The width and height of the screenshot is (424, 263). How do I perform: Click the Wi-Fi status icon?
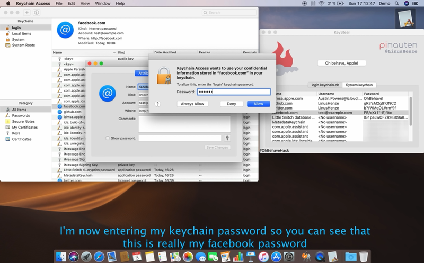(321, 4)
